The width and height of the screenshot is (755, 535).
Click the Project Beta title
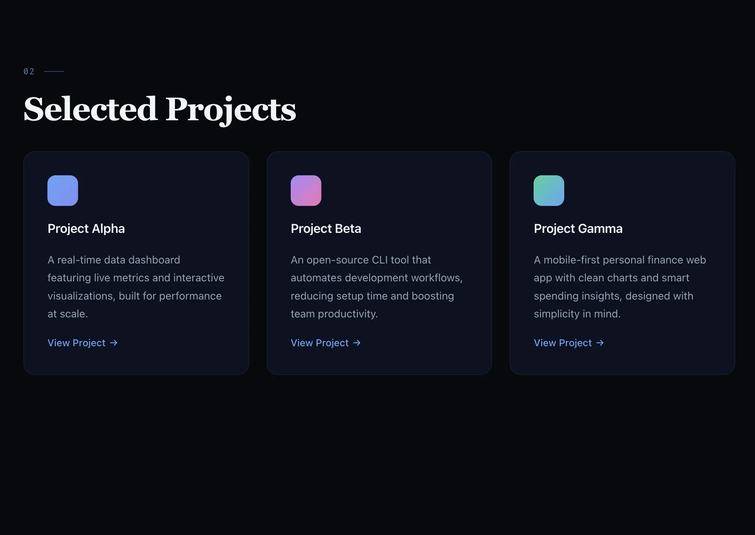[326, 229]
